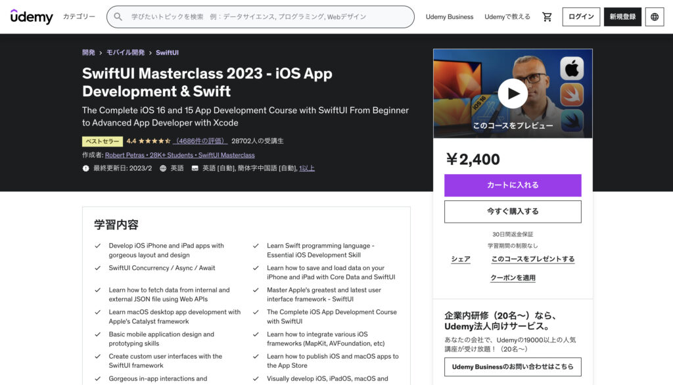Click '28702人の受講生' text
Viewport: 673px width, 385px height.
[258, 141]
